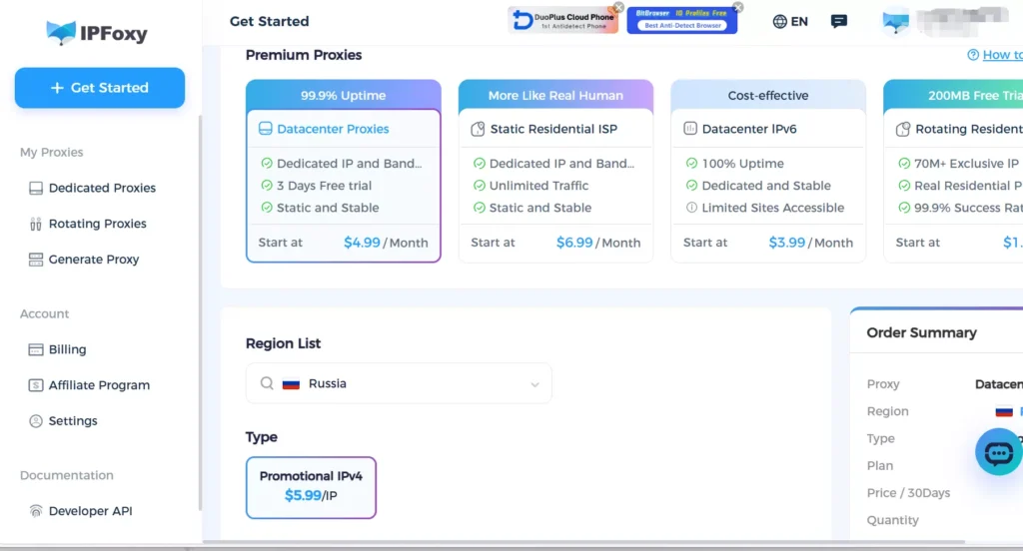The image size is (1023, 551).
Task: Click the IPFoxy logo
Action: [97, 33]
